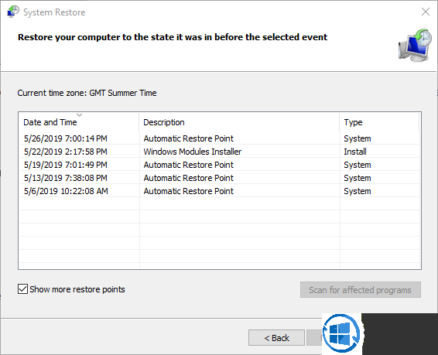Click Scan for affected programs button

(x=361, y=290)
